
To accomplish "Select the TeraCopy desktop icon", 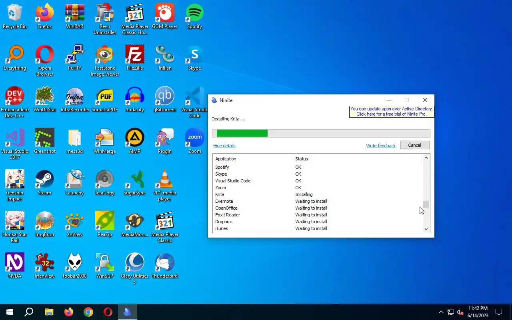I will 105,183.
